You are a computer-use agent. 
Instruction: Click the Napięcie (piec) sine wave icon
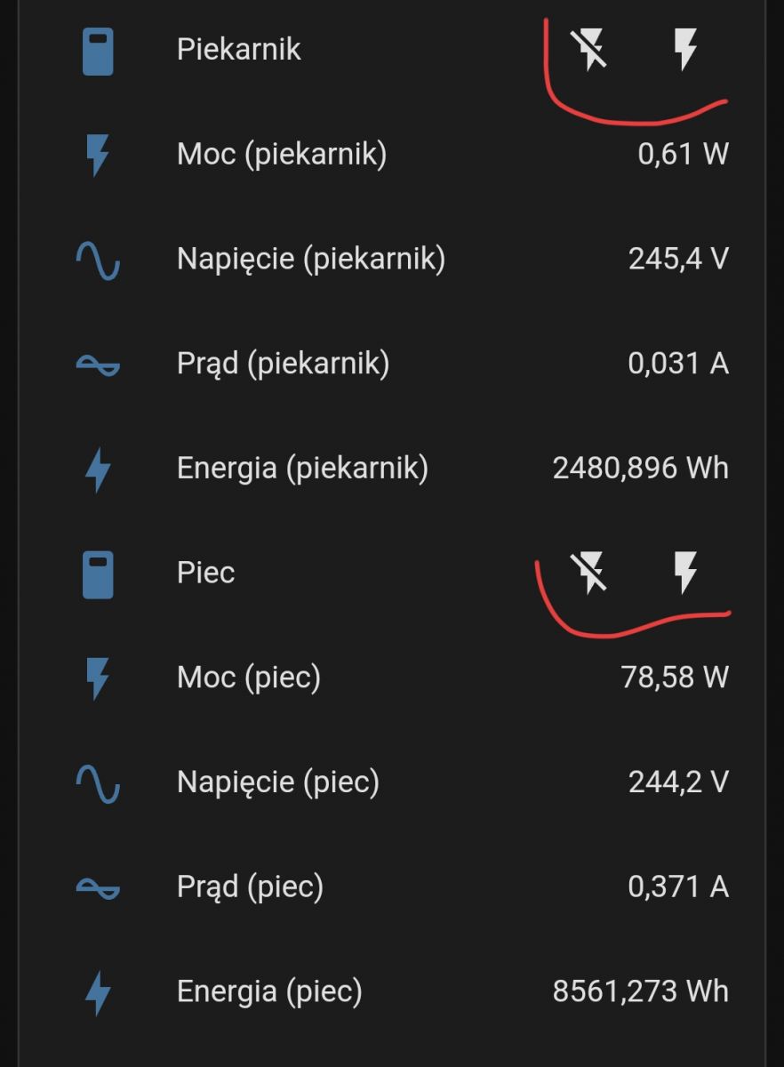click(98, 783)
